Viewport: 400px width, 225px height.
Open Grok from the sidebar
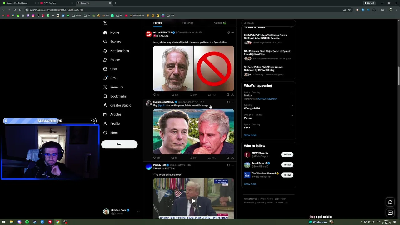pyautogui.click(x=110, y=78)
